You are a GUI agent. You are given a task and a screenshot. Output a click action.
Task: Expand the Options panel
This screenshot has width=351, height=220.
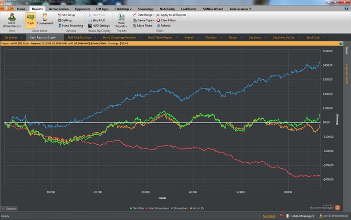pos(9,208)
